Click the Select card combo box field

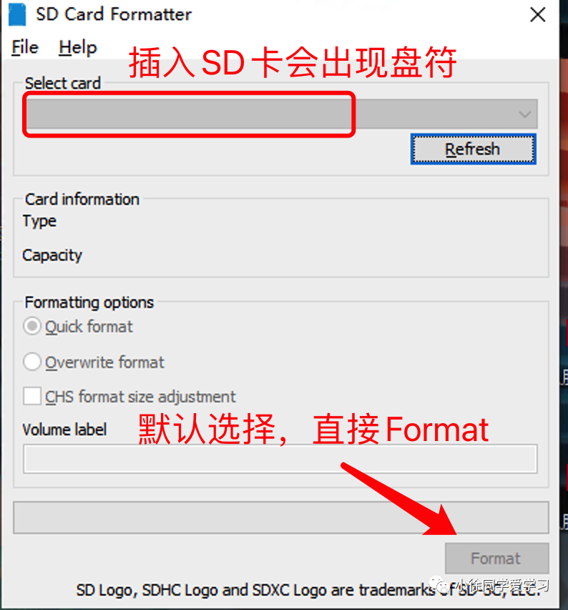click(283, 114)
